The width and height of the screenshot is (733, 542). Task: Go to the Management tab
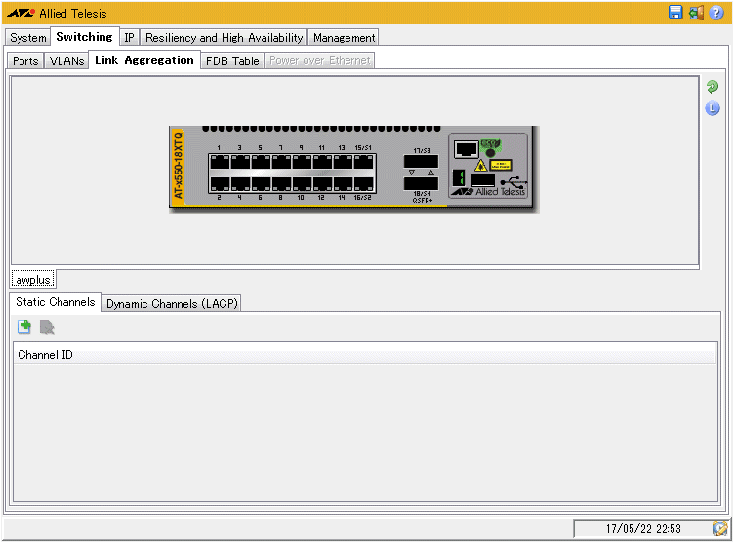pyautogui.click(x=344, y=38)
